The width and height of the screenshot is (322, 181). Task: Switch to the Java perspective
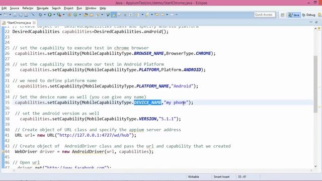[x=294, y=15]
